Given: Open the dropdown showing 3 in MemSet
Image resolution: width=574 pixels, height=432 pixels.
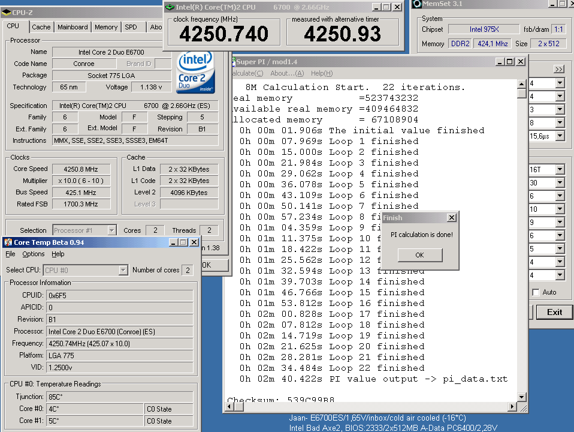Looking at the screenshot, I should [560, 110].
